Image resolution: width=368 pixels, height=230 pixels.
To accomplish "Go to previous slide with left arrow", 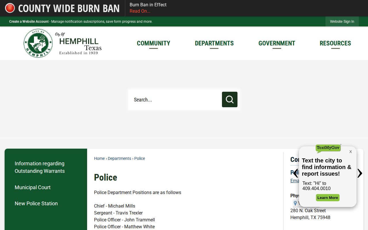I will coord(295,173).
